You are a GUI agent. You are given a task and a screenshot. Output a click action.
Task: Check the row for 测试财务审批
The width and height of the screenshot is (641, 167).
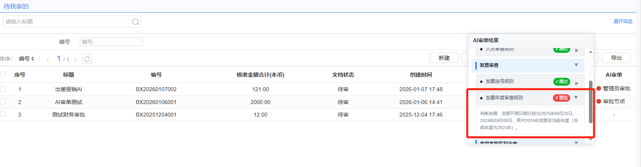tap(3, 114)
